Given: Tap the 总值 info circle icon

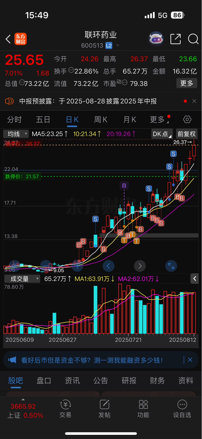Looking at the screenshot, I should [22, 82].
